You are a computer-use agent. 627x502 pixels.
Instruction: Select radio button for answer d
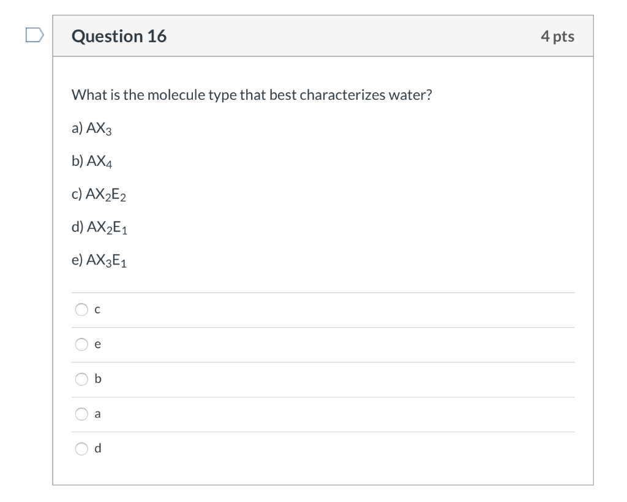coord(81,449)
